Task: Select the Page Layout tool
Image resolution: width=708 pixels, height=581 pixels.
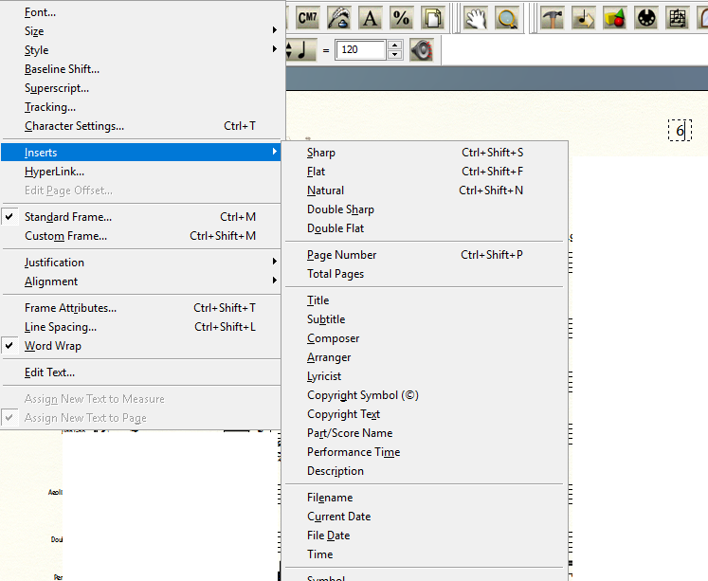Action: [432, 17]
